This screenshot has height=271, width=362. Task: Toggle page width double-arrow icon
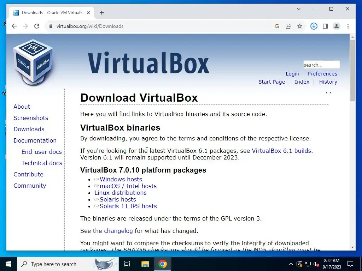tap(328, 93)
